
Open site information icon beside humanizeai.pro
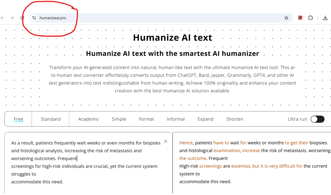[x=34, y=18]
